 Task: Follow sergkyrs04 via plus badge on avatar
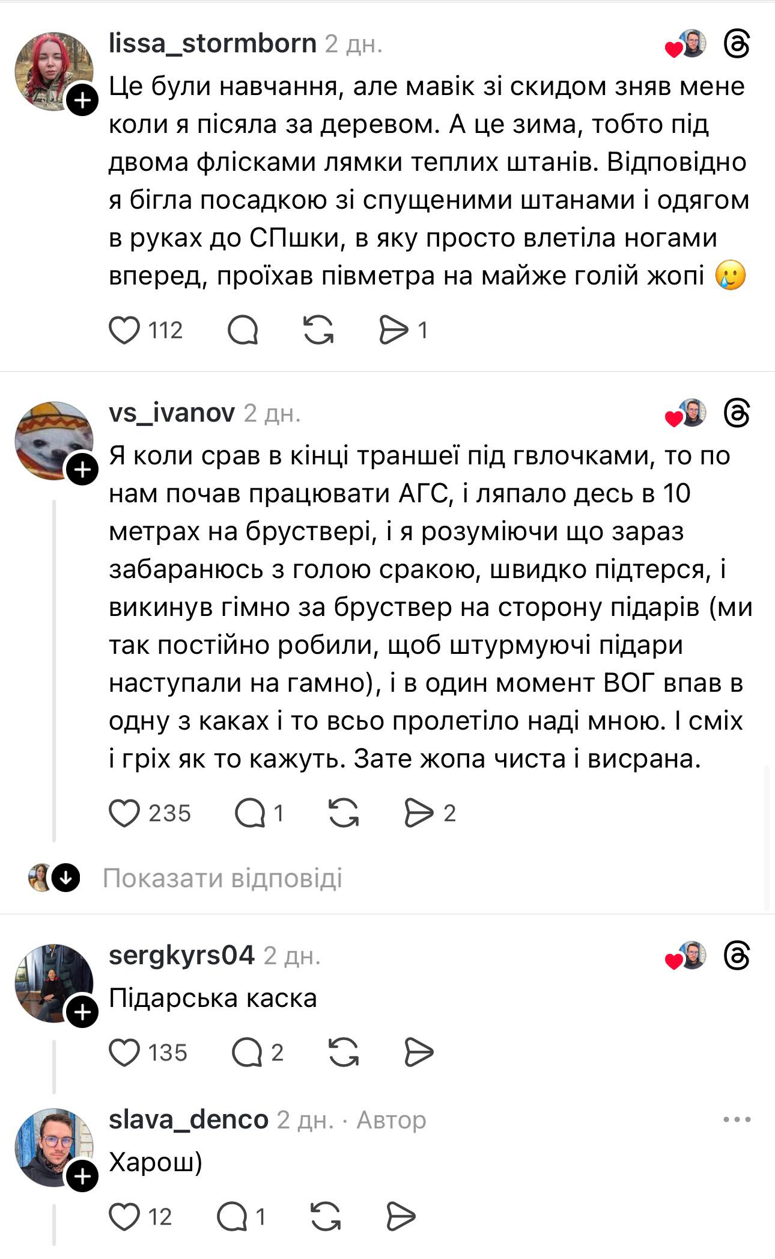coord(82,1013)
